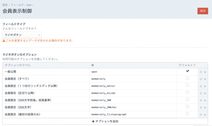Click the red 保存 button
The height and width of the screenshot is (126, 212).
[x=203, y=11]
